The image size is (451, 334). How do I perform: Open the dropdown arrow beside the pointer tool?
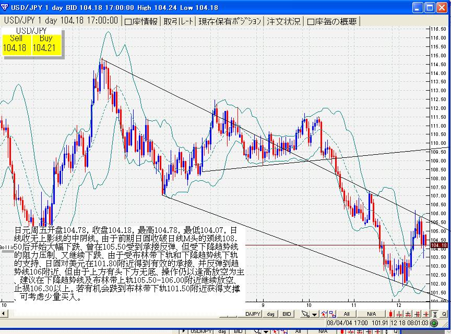coord(315,314)
